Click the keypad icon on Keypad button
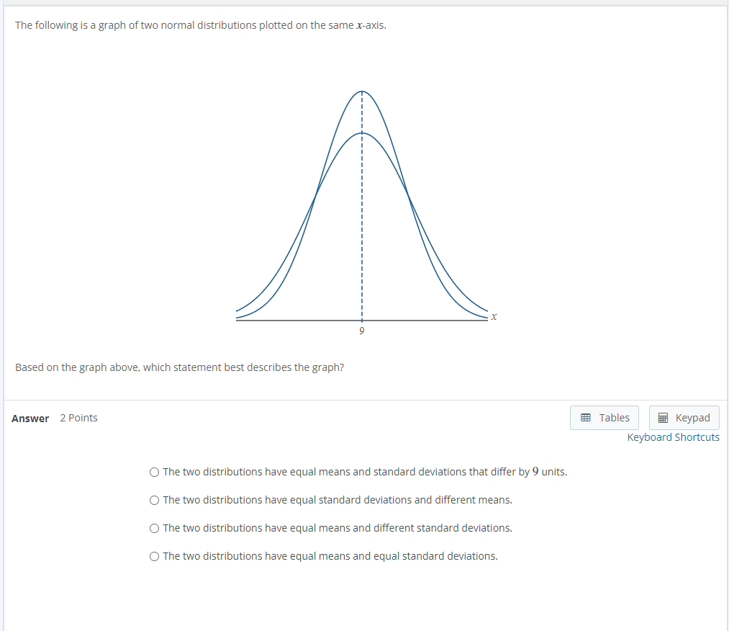The width and height of the screenshot is (729, 631). pos(662,417)
